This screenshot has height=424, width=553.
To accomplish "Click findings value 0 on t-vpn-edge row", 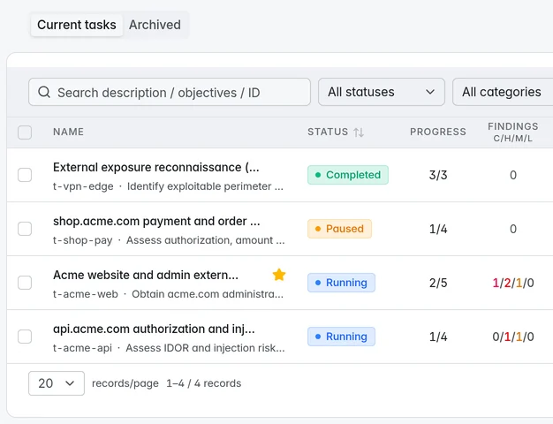I will click(513, 175).
